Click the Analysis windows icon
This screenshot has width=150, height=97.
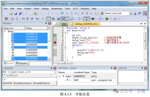93,19
